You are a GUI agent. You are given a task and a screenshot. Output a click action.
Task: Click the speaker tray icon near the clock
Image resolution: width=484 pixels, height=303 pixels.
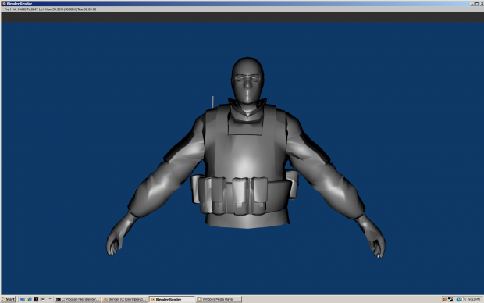464,299
